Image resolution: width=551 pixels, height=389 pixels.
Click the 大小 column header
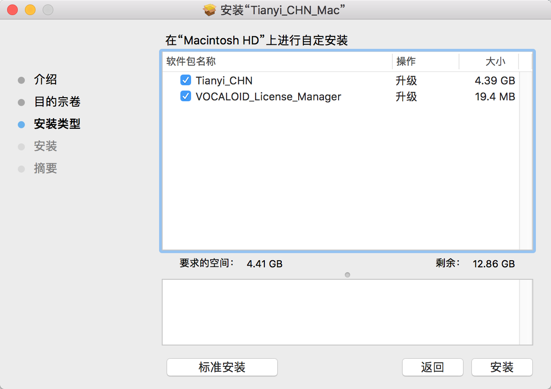click(495, 61)
